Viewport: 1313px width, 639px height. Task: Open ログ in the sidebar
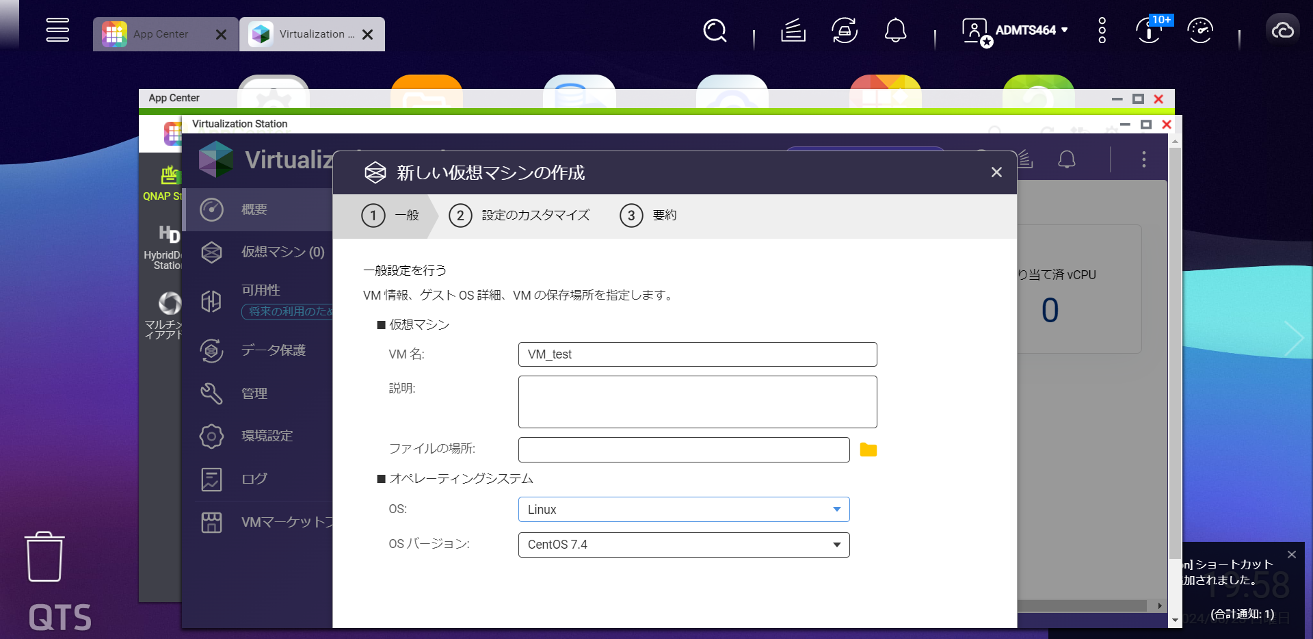(258, 479)
